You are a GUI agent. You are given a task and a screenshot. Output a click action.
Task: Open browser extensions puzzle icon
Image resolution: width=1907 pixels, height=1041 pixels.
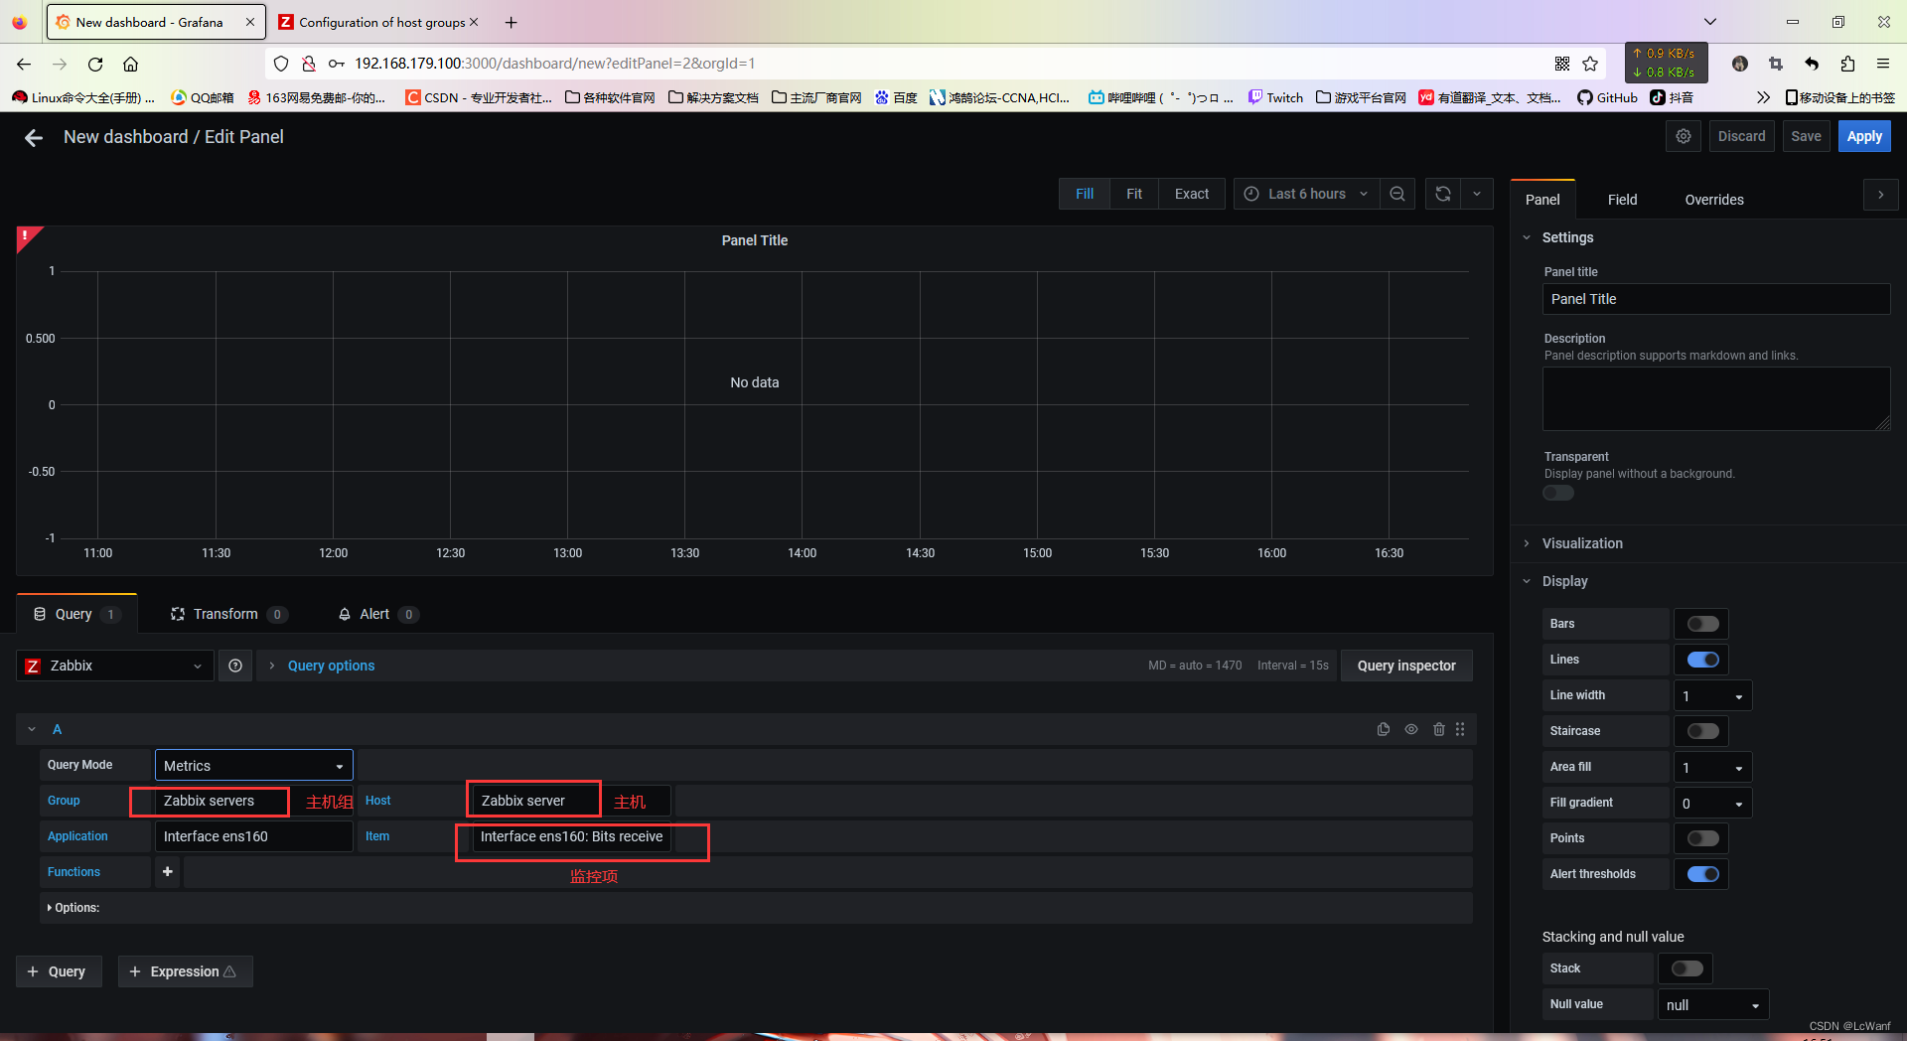click(x=1847, y=64)
